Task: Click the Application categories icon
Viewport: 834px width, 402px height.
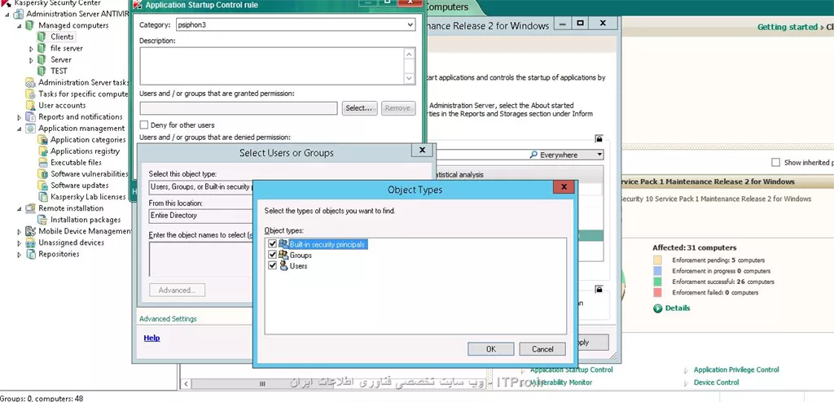Action: [x=42, y=140]
